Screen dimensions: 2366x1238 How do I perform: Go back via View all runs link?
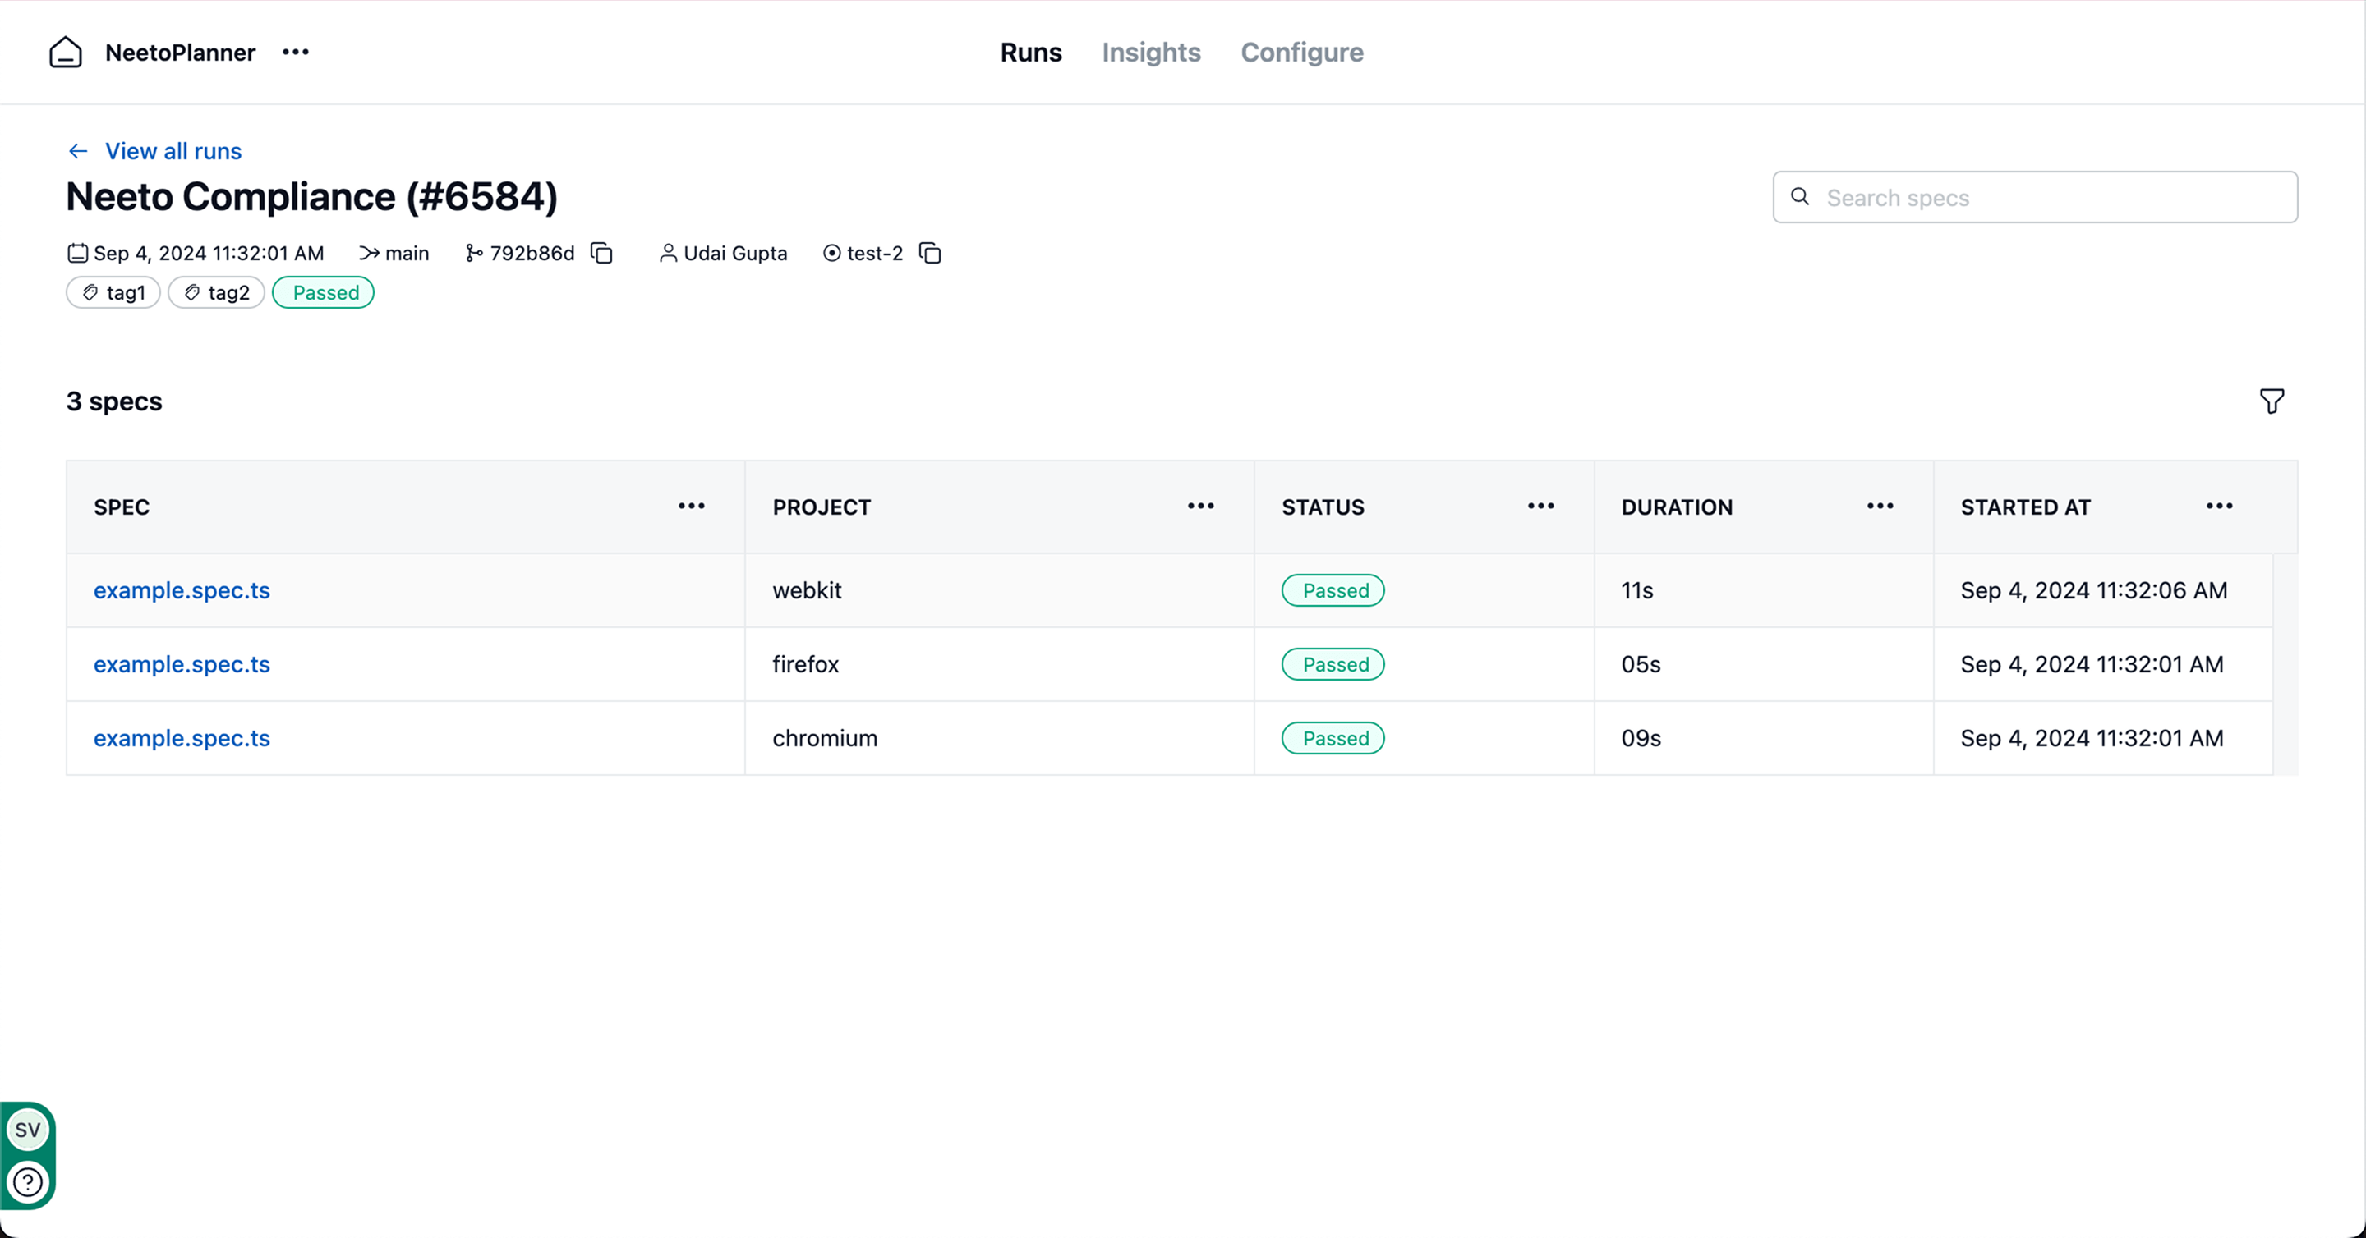click(173, 151)
